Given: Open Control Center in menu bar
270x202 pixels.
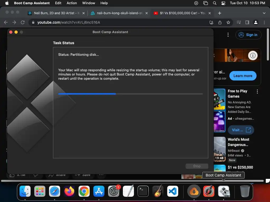Looking at the screenshot, I should point(223,3).
